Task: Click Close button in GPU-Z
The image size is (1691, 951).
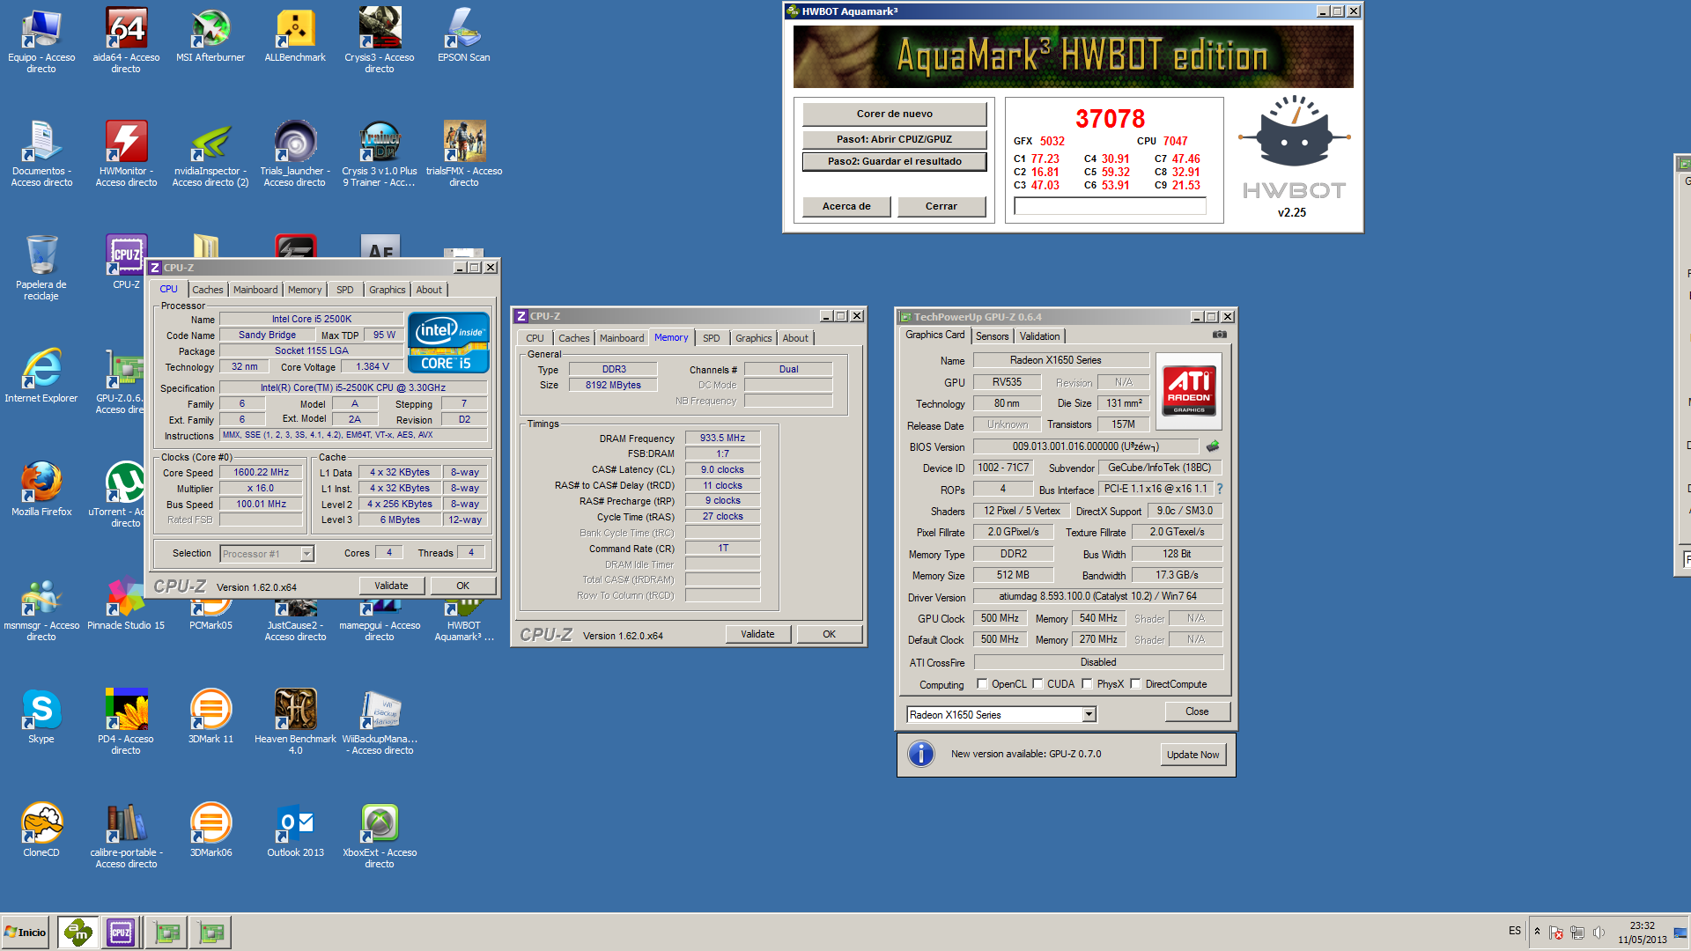Action: [x=1197, y=711]
